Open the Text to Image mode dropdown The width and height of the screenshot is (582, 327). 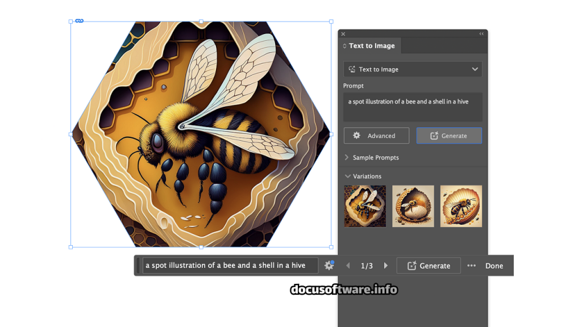pyautogui.click(x=413, y=69)
